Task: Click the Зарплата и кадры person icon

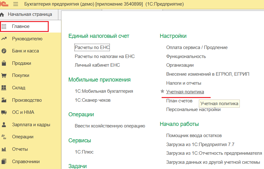Action: click(4, 125)
